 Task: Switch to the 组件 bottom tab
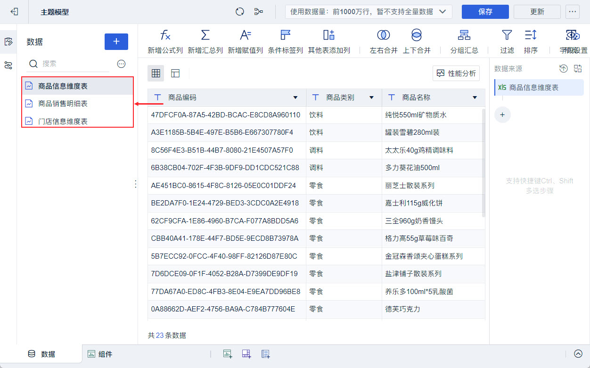coord(100,354)
